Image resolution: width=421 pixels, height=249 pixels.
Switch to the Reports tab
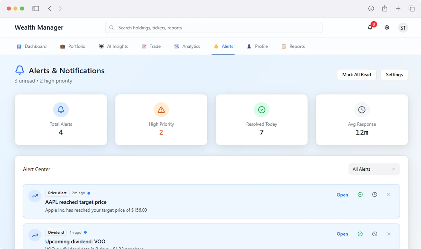[293, 46]
